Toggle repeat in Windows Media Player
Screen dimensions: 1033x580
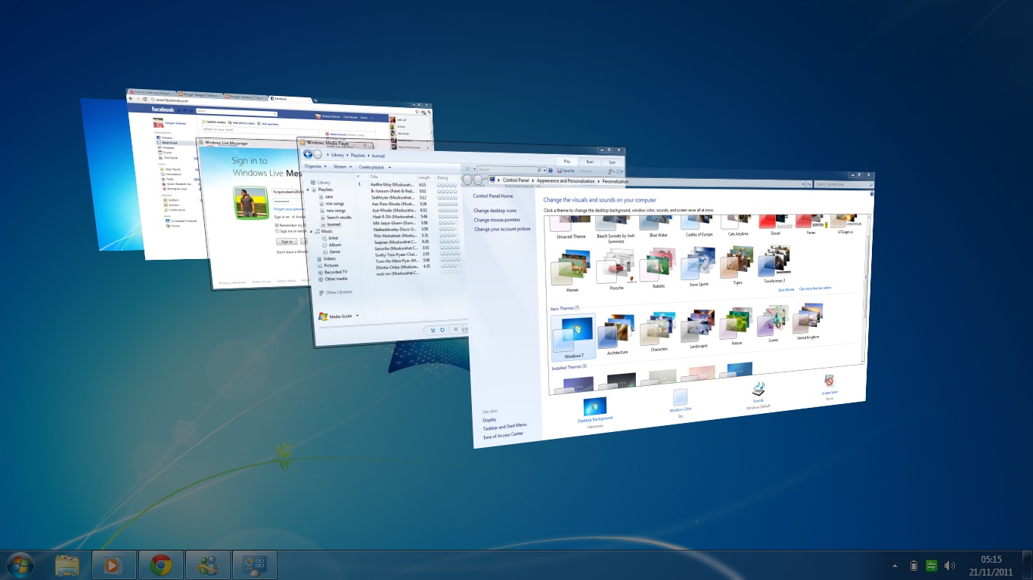[x=442, y=330]
